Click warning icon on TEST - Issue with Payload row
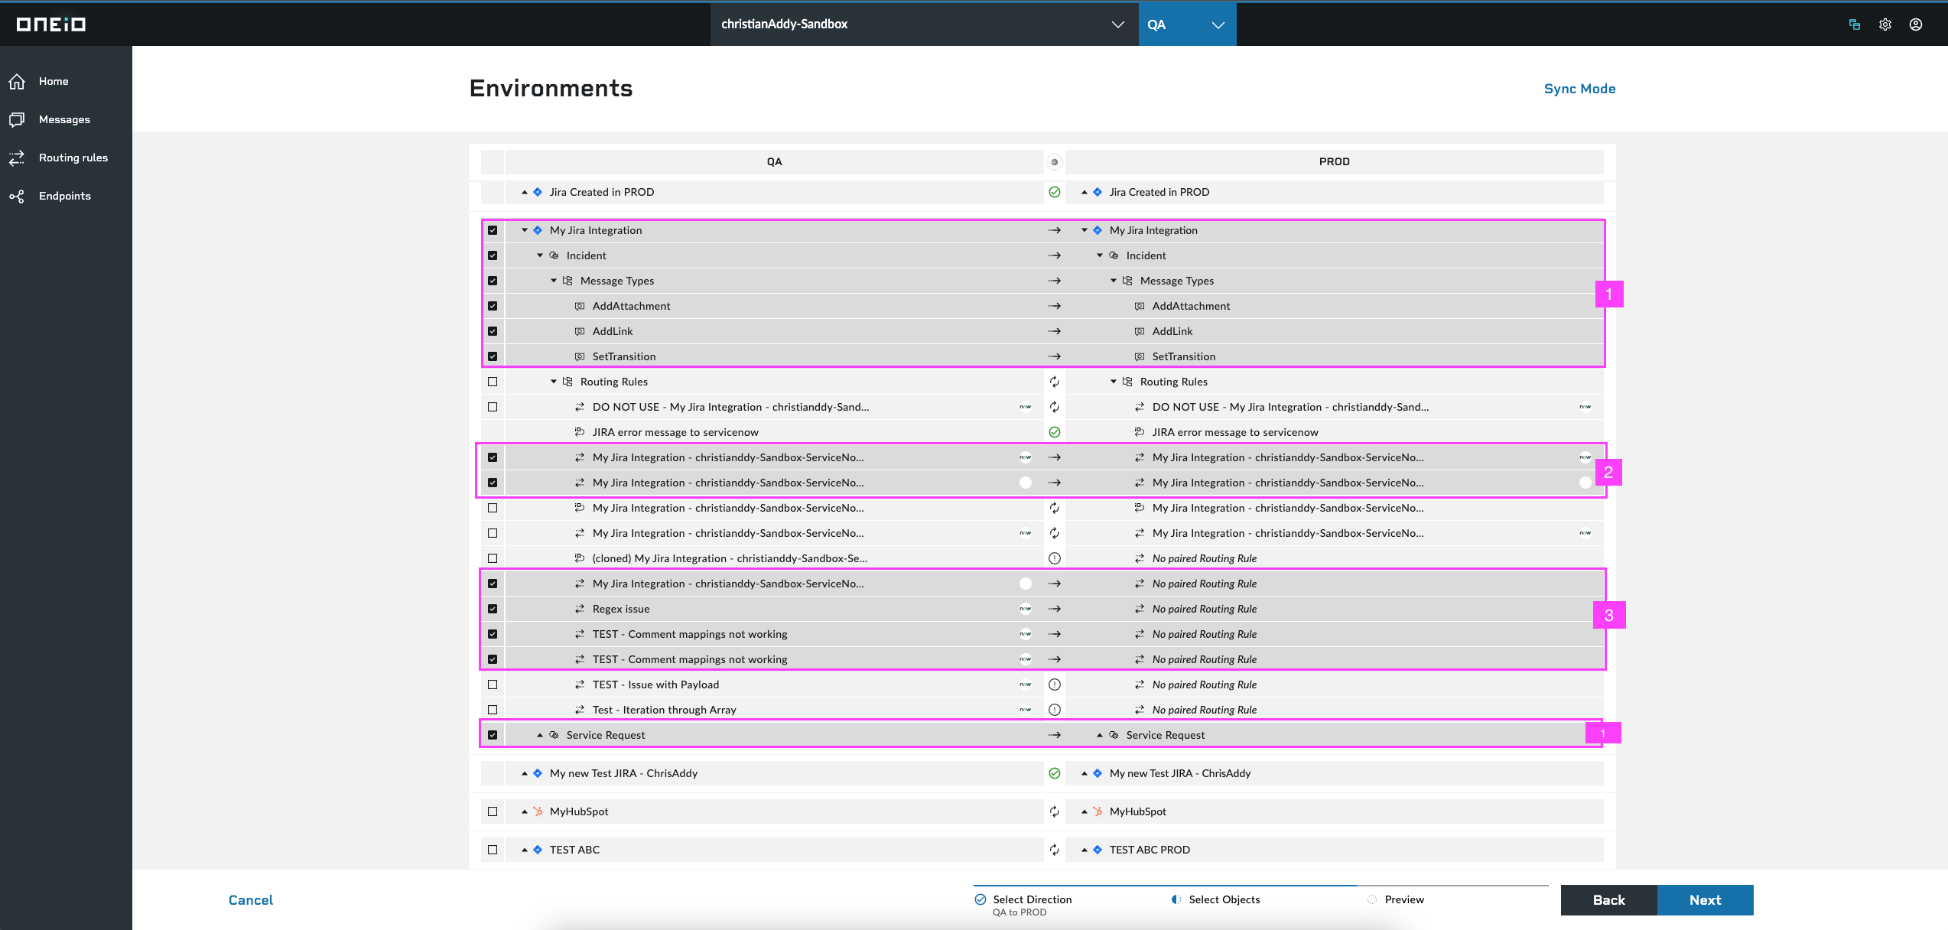 tap(1055, 684)
